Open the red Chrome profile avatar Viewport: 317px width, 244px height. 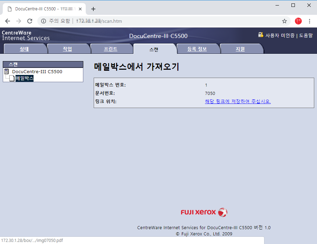(x=298, y=21)
